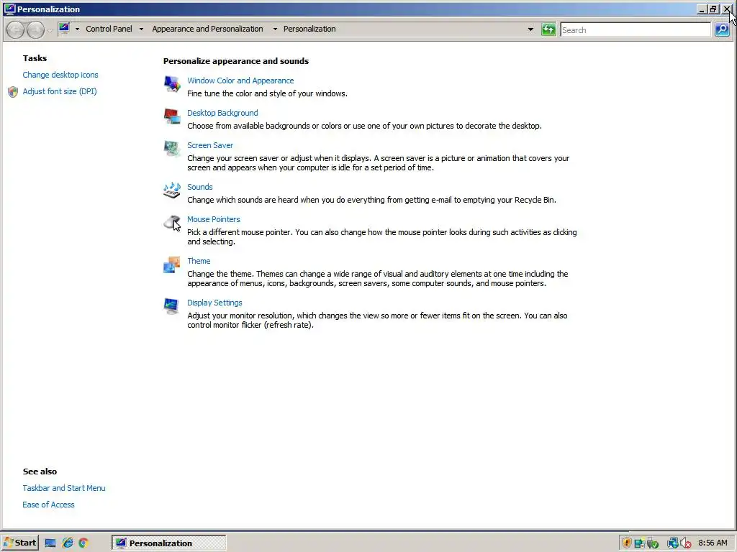Open the Display Settings monitor icon

[172, 306]
